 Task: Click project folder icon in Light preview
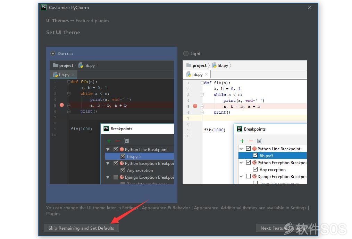(x=189, y=65)
